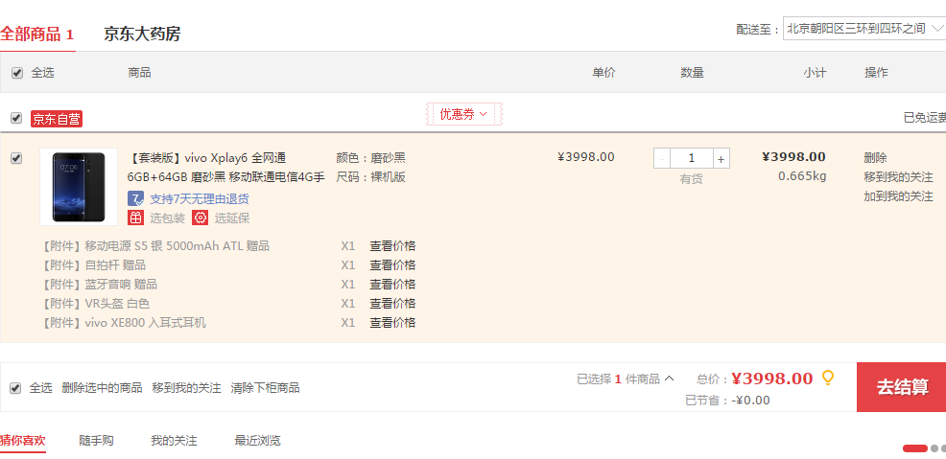Click bottom bar 移到我的关注 link
The image size is (946, 459).
coord(186,388)
